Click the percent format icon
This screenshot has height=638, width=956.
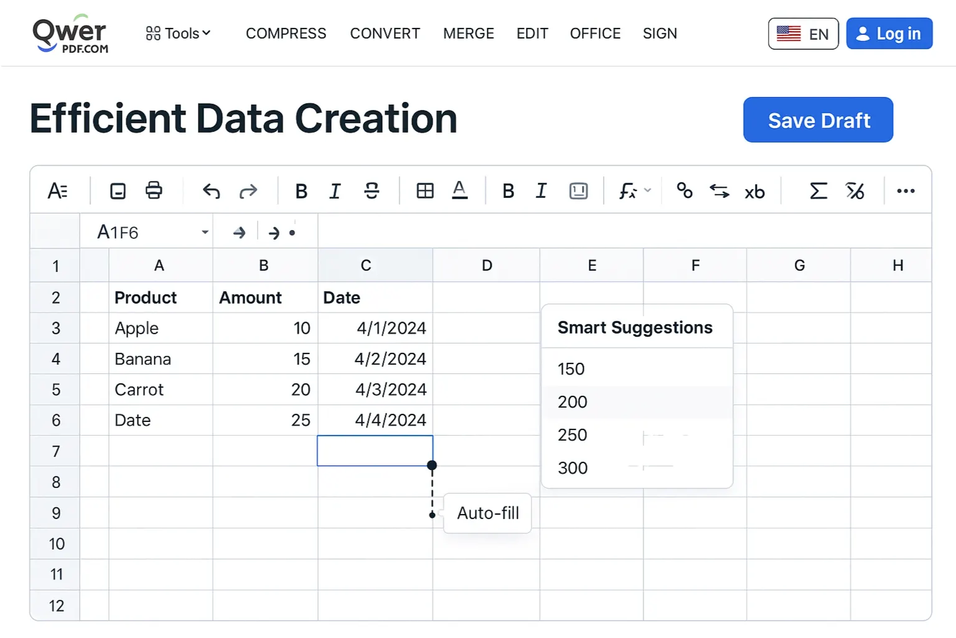click(x=685, y=190)
